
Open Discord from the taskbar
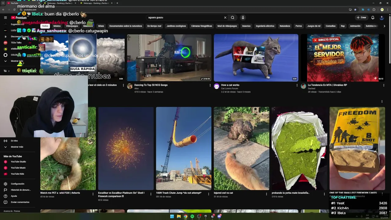(x=219, y=216)
